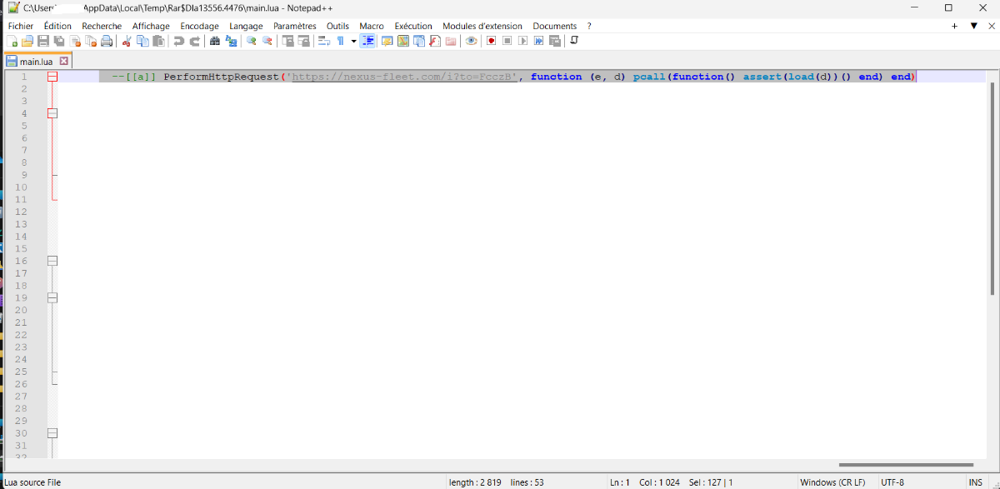
Task: Select the main.lua tab
Action: pyautogui.click(x=35, y=62)
